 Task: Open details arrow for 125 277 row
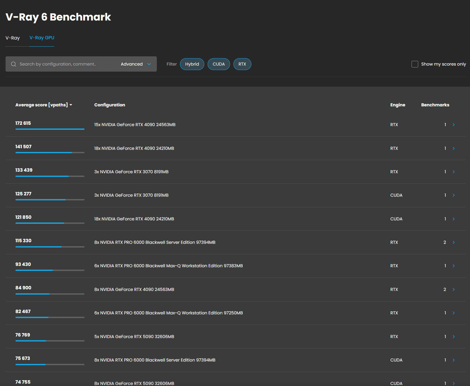coord(454,195)
